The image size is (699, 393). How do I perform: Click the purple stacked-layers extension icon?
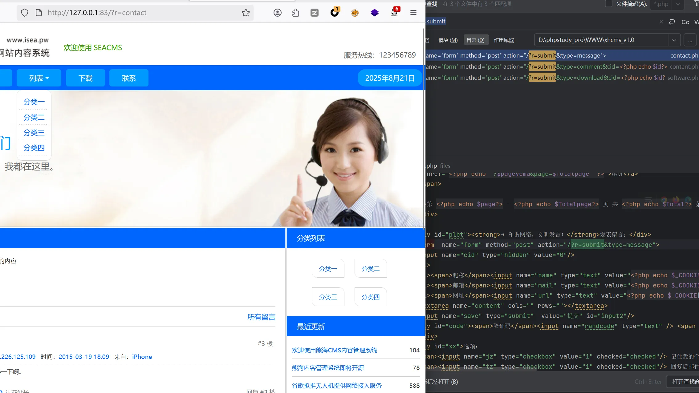[374, 13]
